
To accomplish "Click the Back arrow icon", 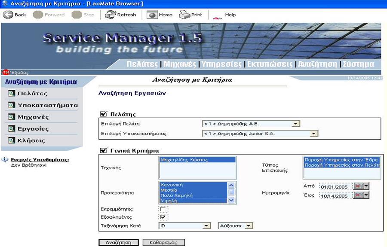I will 8,15.
